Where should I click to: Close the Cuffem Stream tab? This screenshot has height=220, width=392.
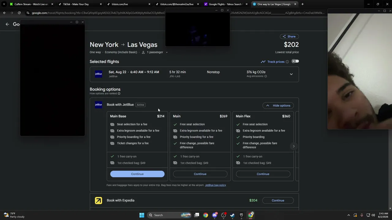coord(52,4)
